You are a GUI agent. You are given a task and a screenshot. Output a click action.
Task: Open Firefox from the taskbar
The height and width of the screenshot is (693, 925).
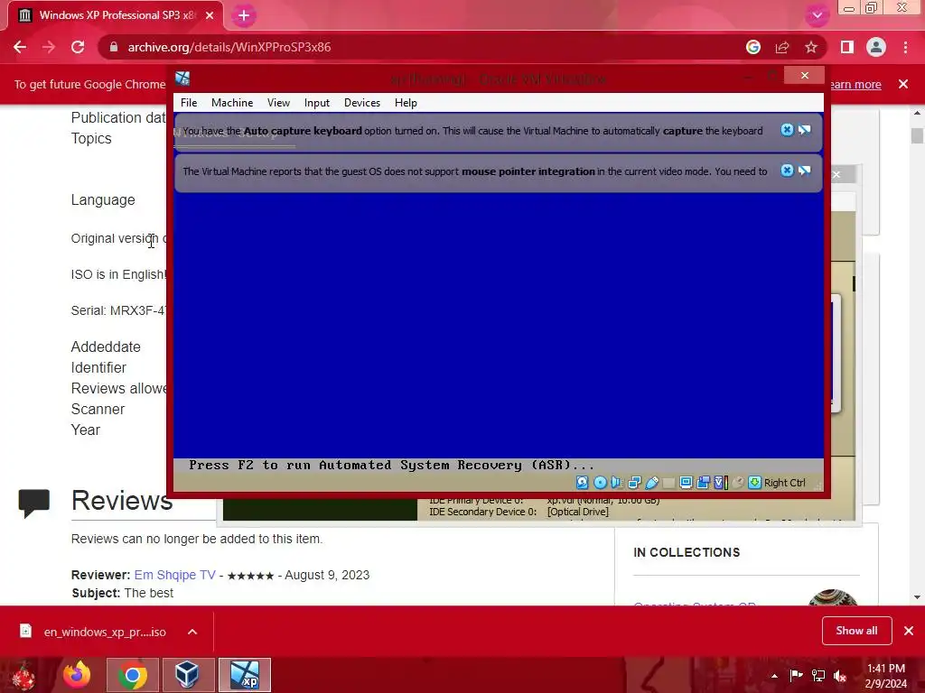(77, 675)
